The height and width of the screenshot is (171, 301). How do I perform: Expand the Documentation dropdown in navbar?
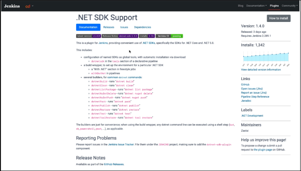tap(256, 6)
